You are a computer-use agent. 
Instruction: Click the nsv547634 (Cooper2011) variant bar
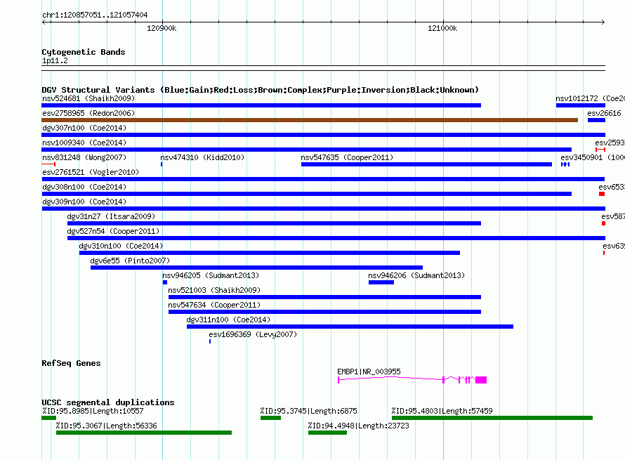coord(325,312)
